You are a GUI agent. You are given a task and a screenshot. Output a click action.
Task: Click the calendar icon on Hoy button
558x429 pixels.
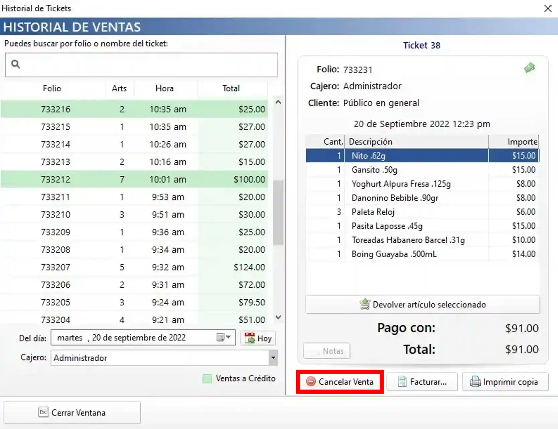click(x=250, y=338)
